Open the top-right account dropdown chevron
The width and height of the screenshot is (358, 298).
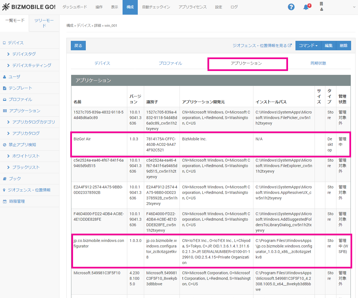[354, 7]
